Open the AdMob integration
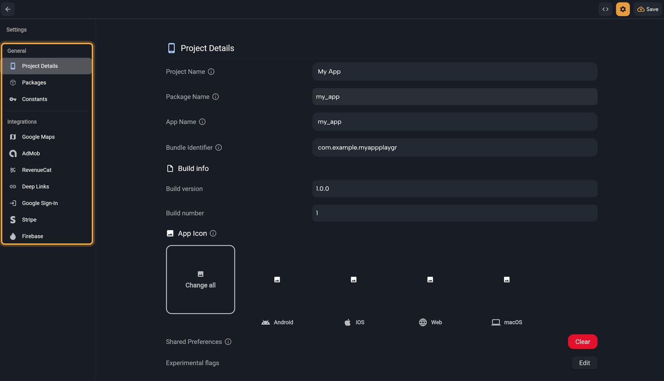This screenshot has height=381, width=664. pos(47,153)
